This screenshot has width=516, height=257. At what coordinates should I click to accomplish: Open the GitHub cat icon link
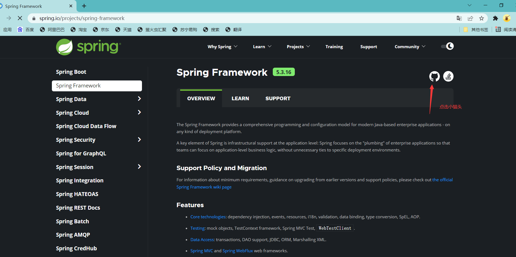tap(434, 76)
